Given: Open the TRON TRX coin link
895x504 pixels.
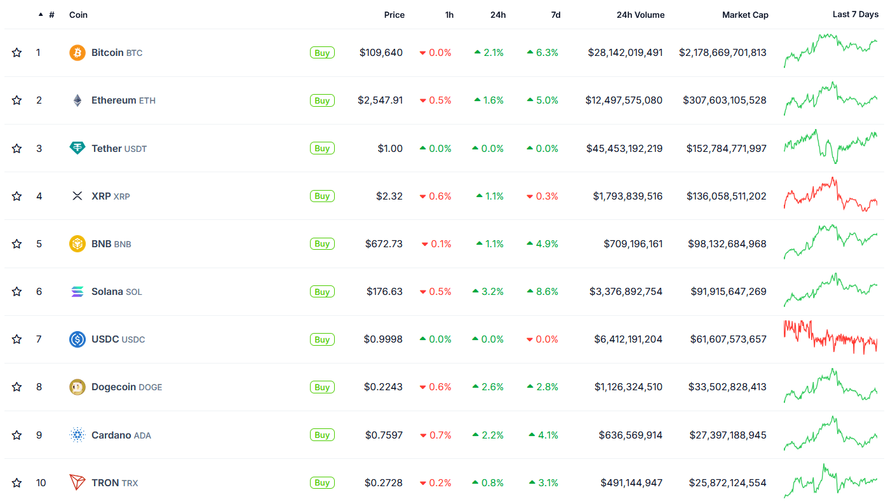Looking at the screenshot, I should point(115,482).
